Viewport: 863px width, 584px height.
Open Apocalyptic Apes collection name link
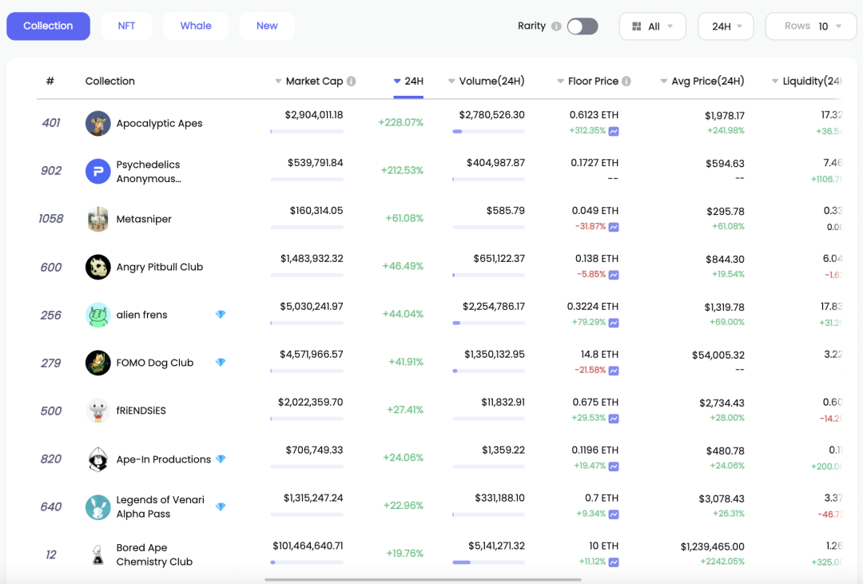click(159, 123)
